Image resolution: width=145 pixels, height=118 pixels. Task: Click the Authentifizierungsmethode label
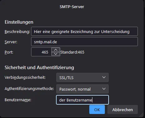coord(29,89)
